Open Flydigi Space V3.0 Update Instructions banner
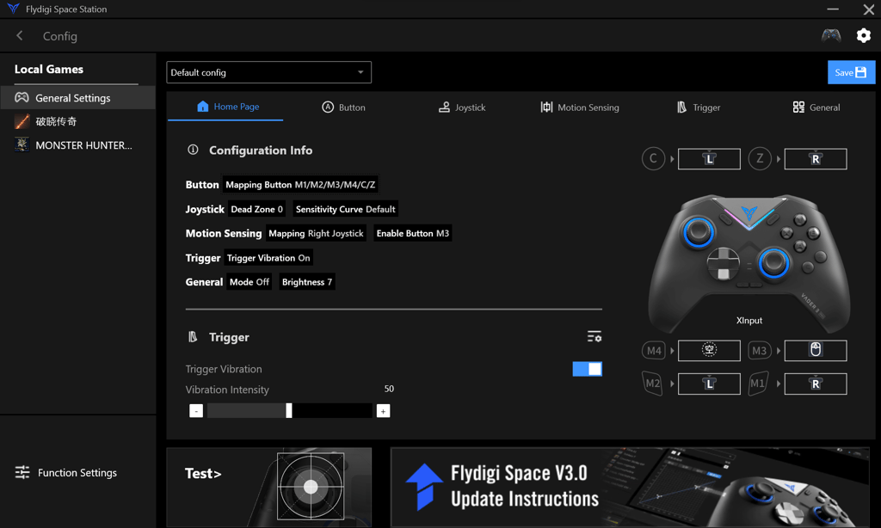The image size is (881, 528). tap(630, 487)
